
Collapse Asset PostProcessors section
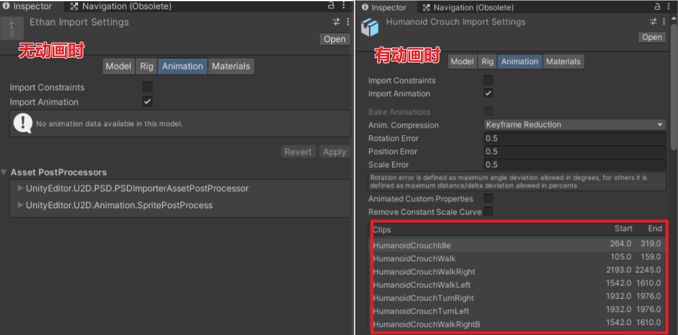4,172
